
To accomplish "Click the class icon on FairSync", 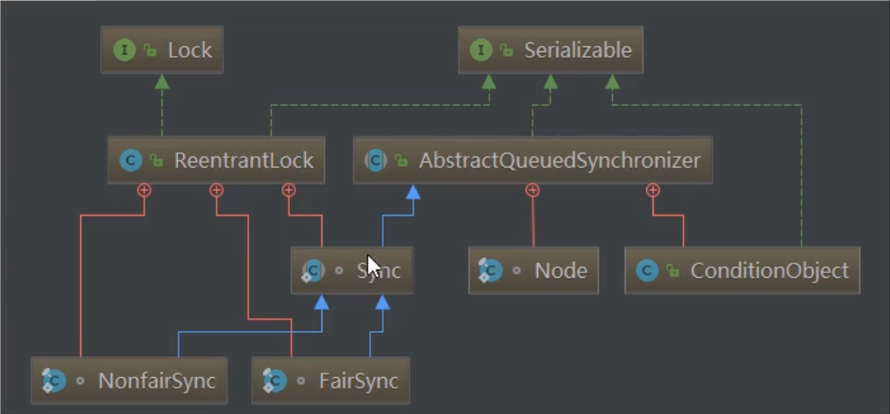I will (274, 381).
